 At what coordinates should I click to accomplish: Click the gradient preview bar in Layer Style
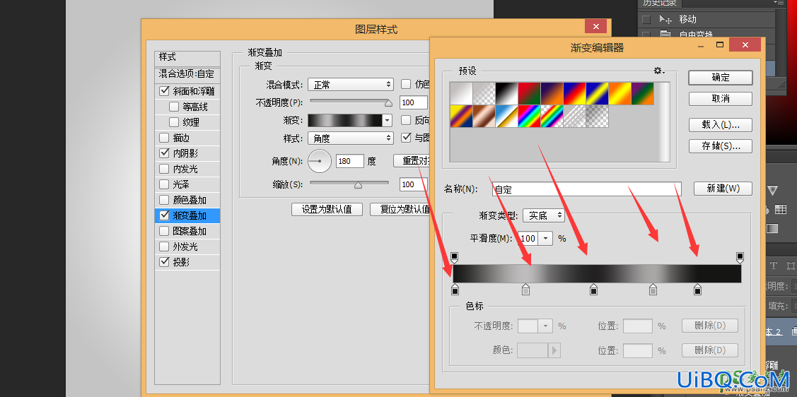345,120
